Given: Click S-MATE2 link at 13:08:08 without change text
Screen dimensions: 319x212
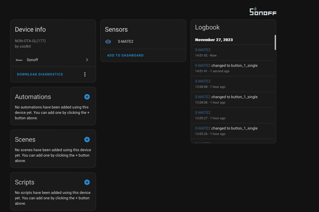Looking at the screenshot, I should (203, 81).
